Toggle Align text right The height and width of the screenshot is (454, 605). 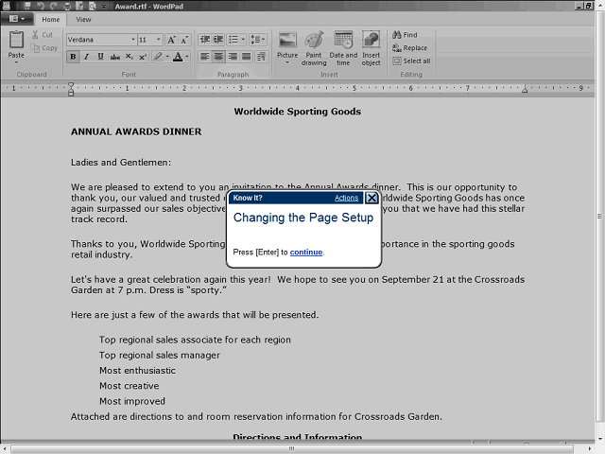coord(233,57)
